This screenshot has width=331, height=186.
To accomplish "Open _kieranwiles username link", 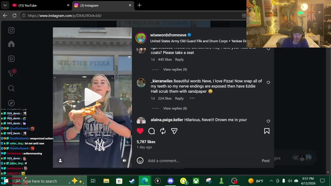I will coord(162,81).
